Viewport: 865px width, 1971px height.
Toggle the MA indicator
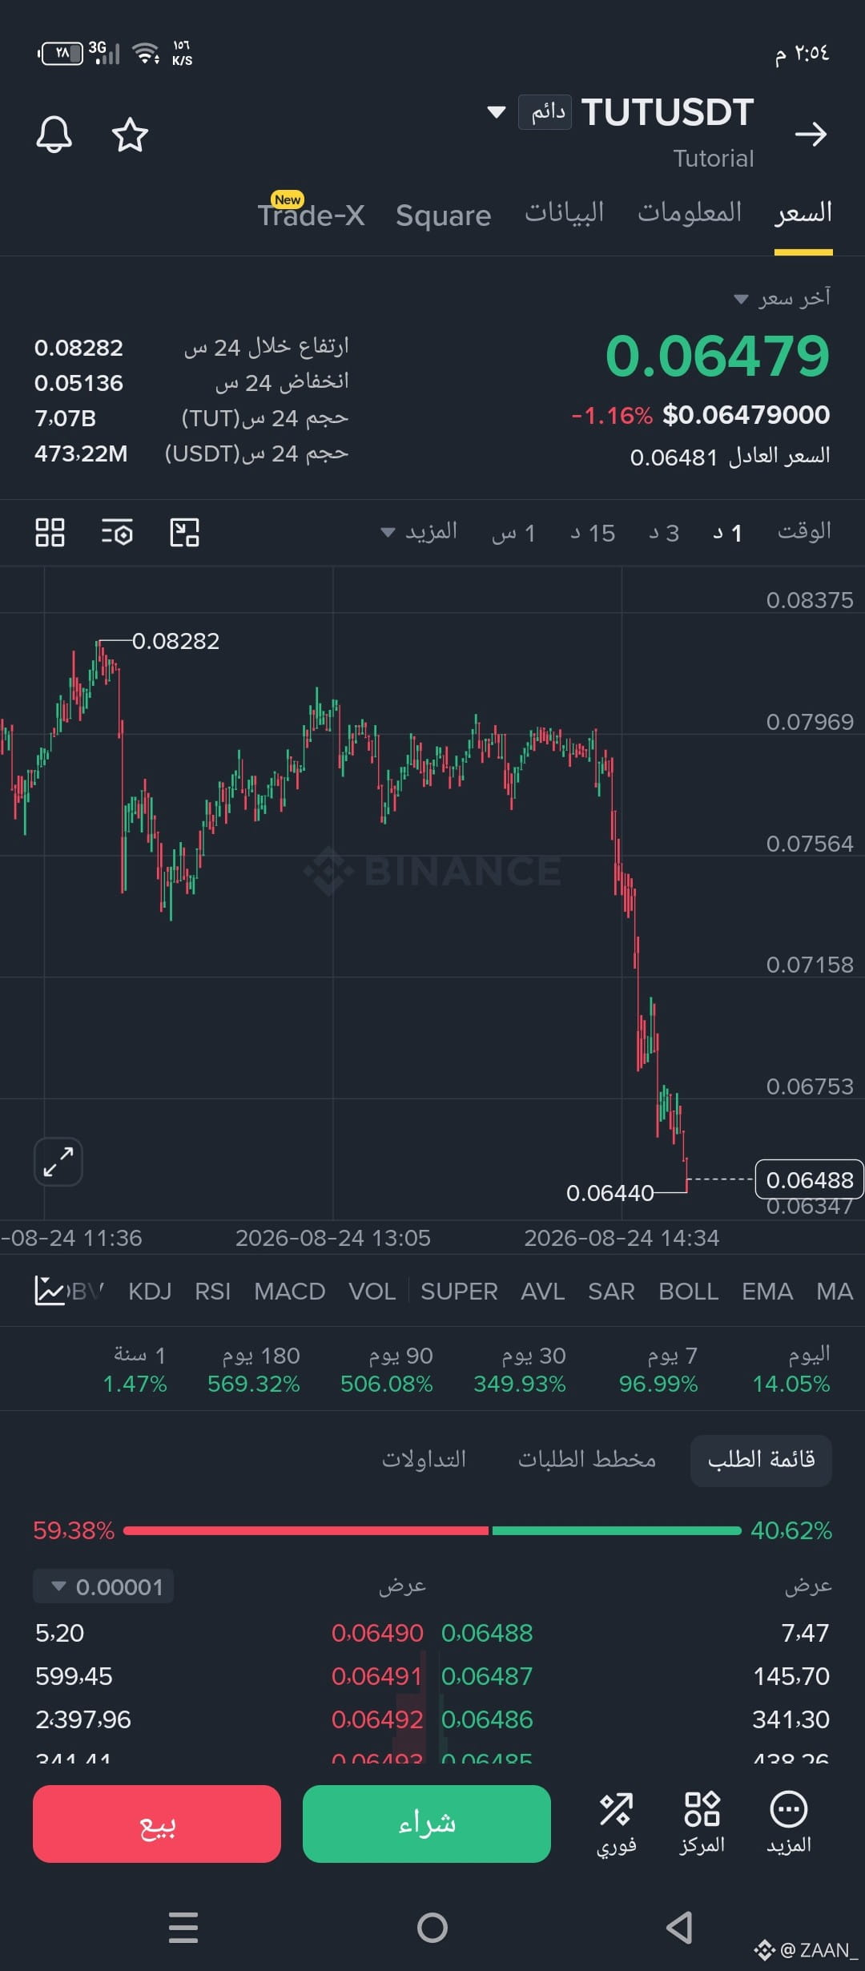click(x=835, y=1292)
